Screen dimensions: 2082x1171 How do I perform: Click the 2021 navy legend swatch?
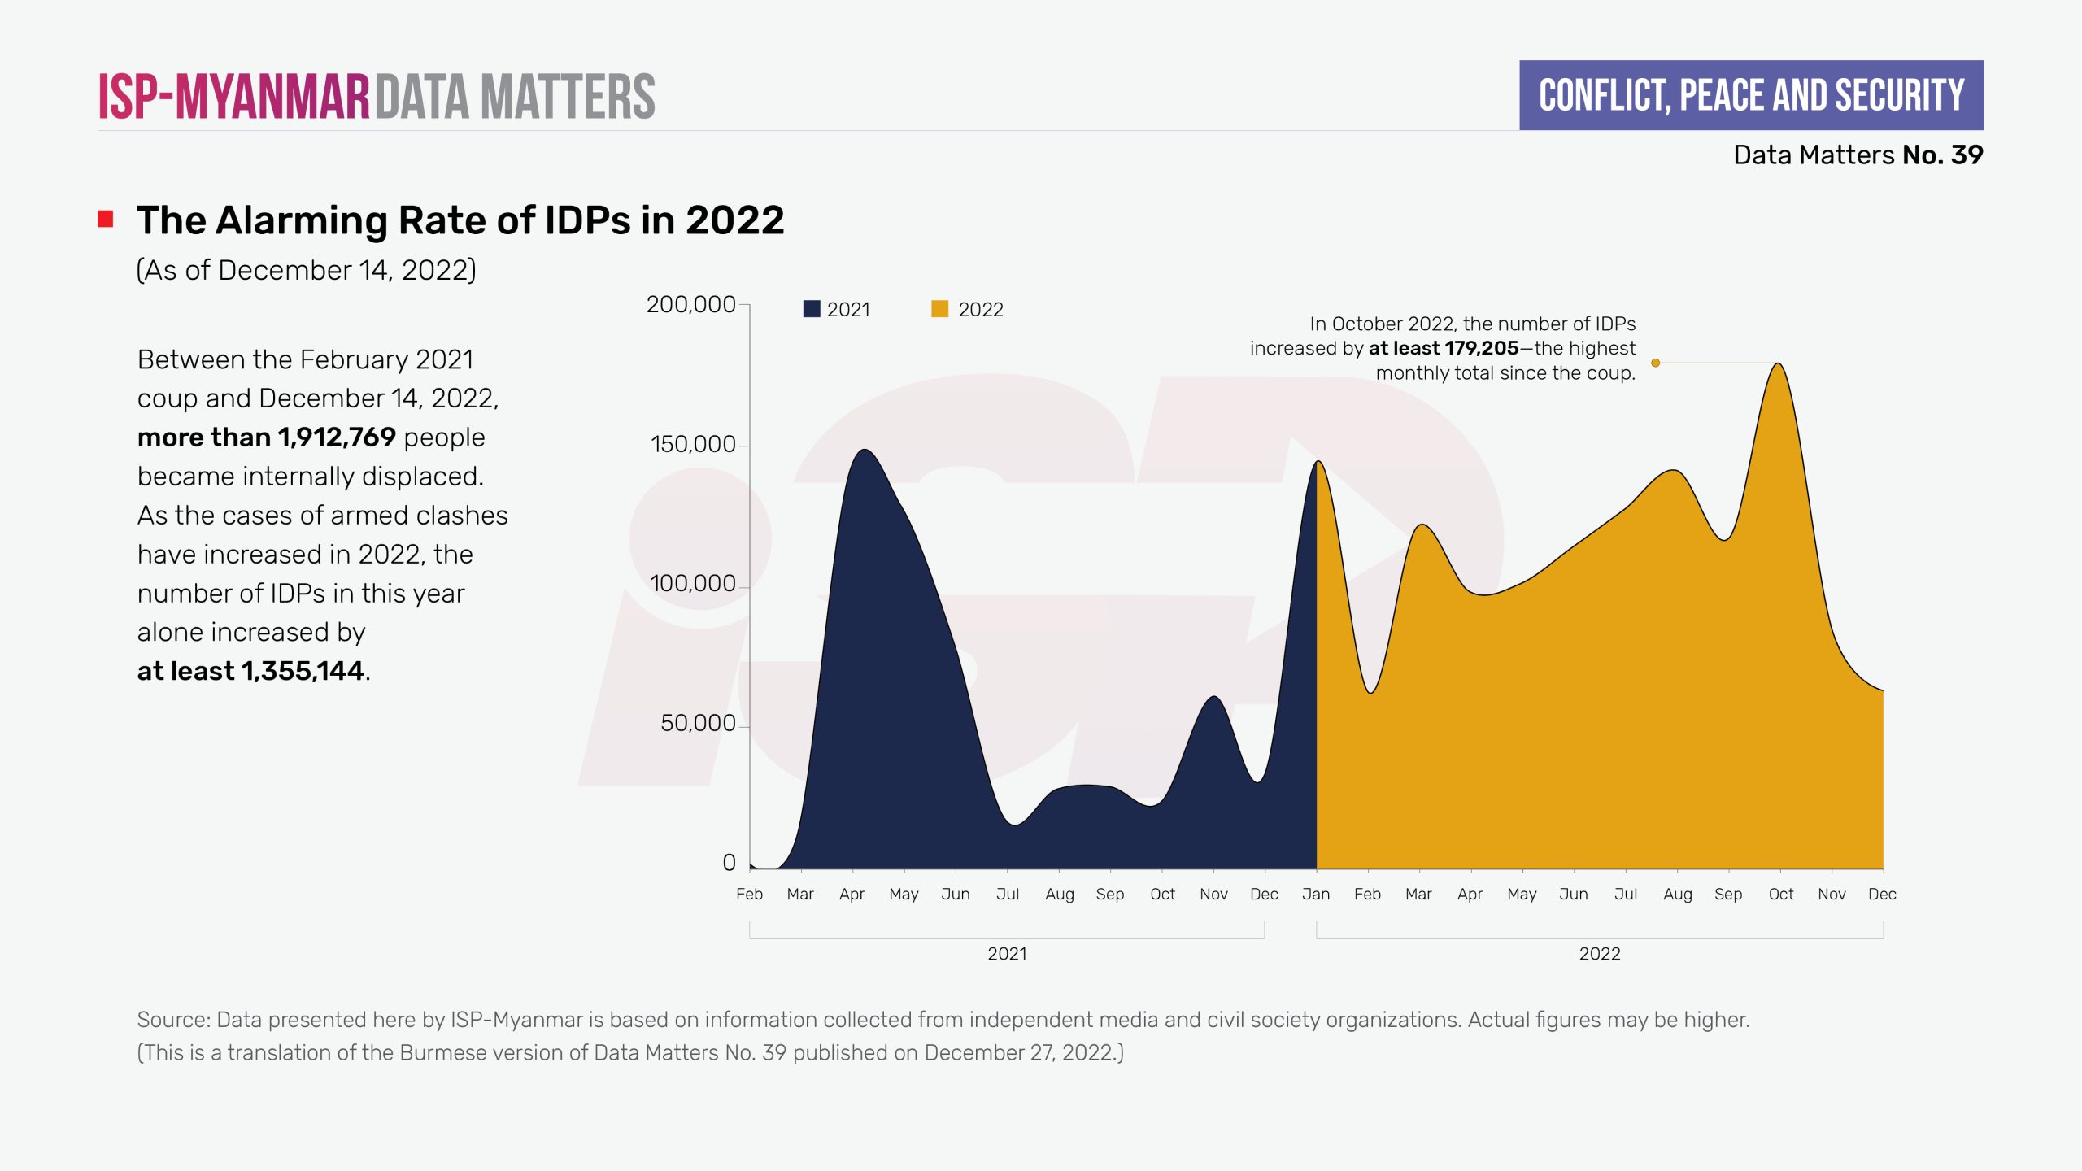coord(811,309)
